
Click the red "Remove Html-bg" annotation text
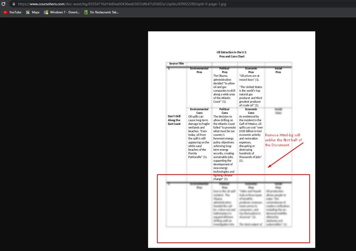[283, 140]
